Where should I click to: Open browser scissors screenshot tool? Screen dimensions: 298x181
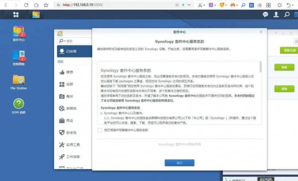200,5
